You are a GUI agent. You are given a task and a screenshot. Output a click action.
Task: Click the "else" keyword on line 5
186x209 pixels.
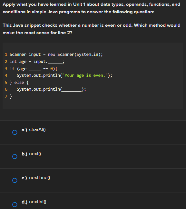[19, 83]
